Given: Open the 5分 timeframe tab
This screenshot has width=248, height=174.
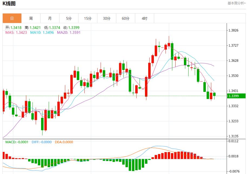Looking at the screenshot, I should pos(69,18).
